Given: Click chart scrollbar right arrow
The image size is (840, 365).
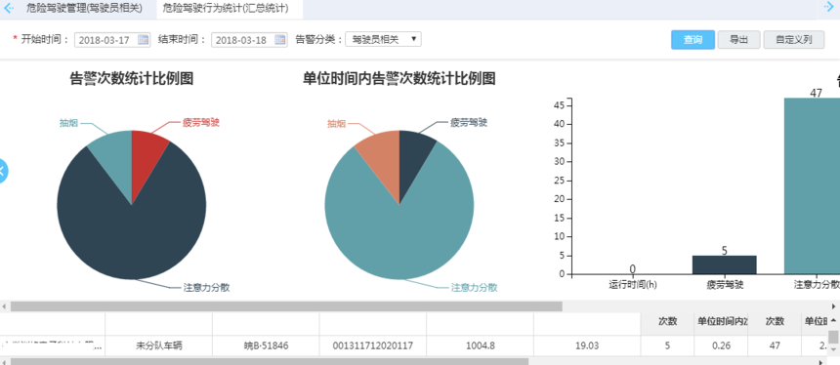Looking at the screenshot, I should [x=833, y=306].
